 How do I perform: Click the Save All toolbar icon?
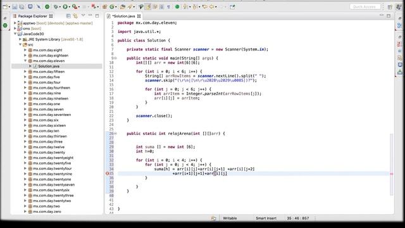tap(22, 7)
